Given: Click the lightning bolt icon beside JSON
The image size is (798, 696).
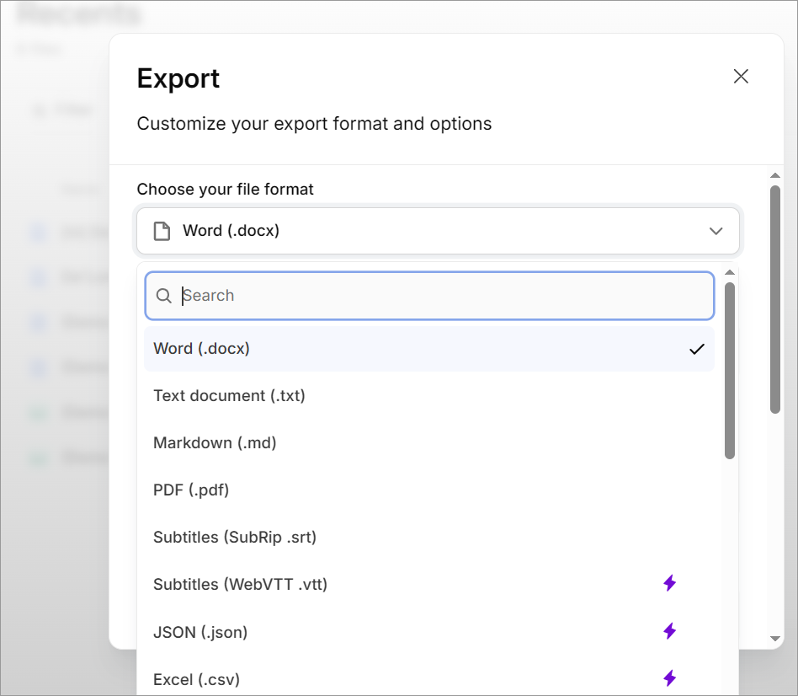Looking at the screenshot, I should pyautogui.click(x=670, y=631).
